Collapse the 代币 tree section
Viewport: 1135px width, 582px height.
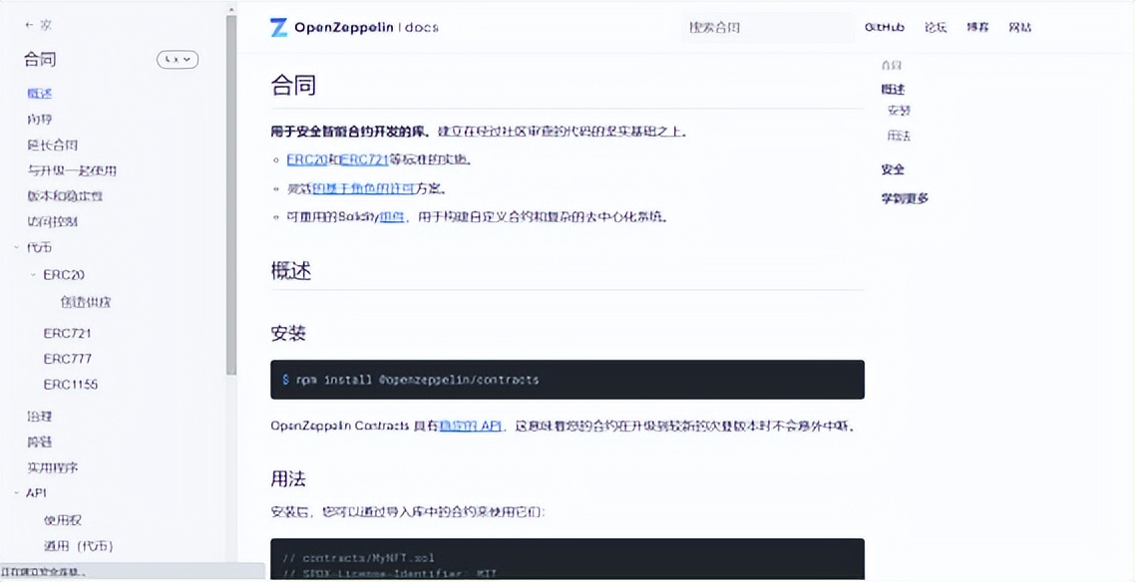(x=16, y=247)
